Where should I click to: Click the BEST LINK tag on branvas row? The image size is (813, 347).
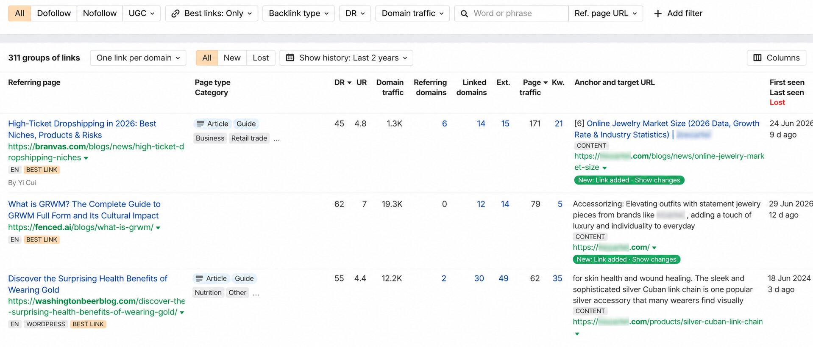[42, 170]
